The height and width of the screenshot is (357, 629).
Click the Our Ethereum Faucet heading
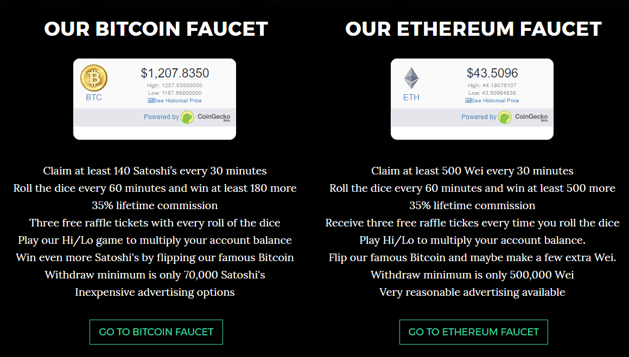point(473,29)
